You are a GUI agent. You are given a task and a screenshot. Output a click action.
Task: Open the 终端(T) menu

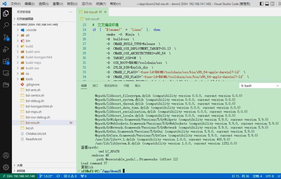101,4
